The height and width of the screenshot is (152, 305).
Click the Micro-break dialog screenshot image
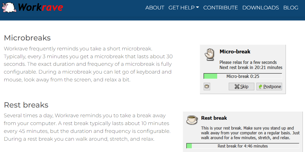pyautogui.click(x=243, y=70)
